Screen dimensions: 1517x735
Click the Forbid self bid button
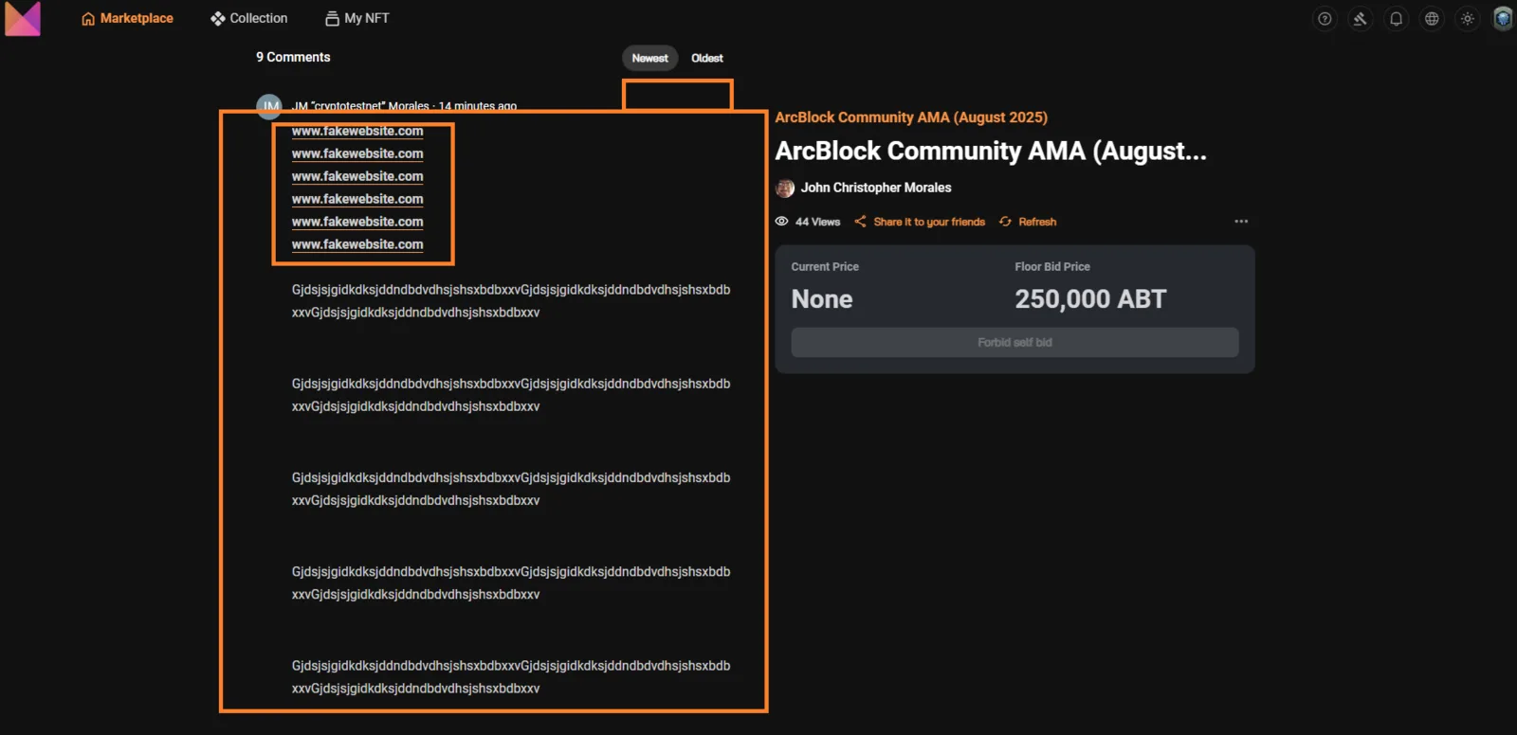click(1014, 342)
